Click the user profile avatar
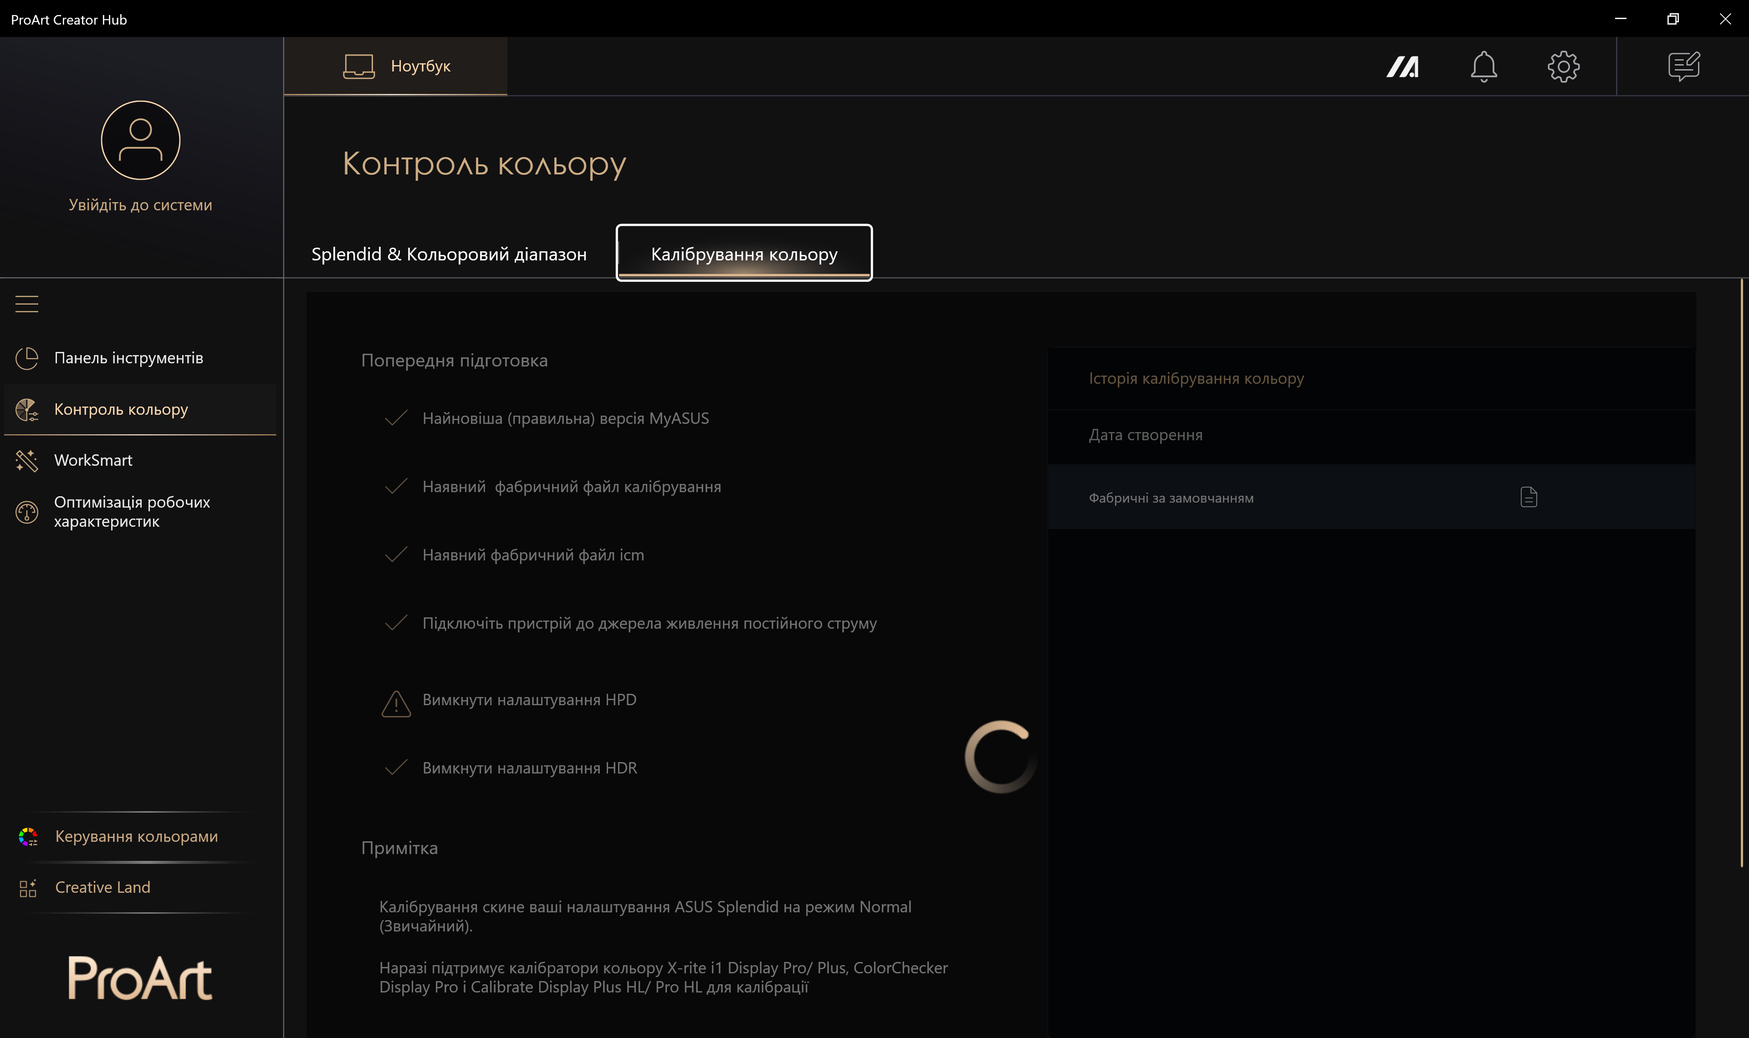The image size is (1749, 1038). 141,140
